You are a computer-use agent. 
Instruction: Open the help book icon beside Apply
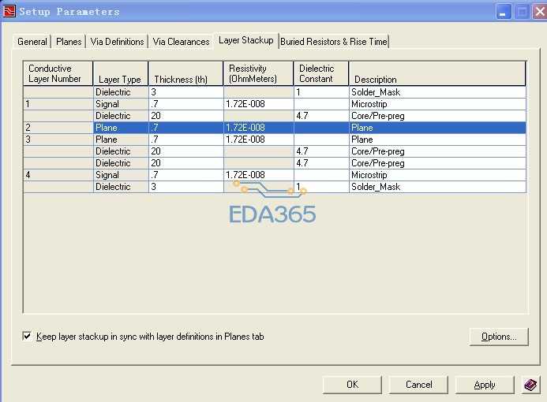point(530,385)
